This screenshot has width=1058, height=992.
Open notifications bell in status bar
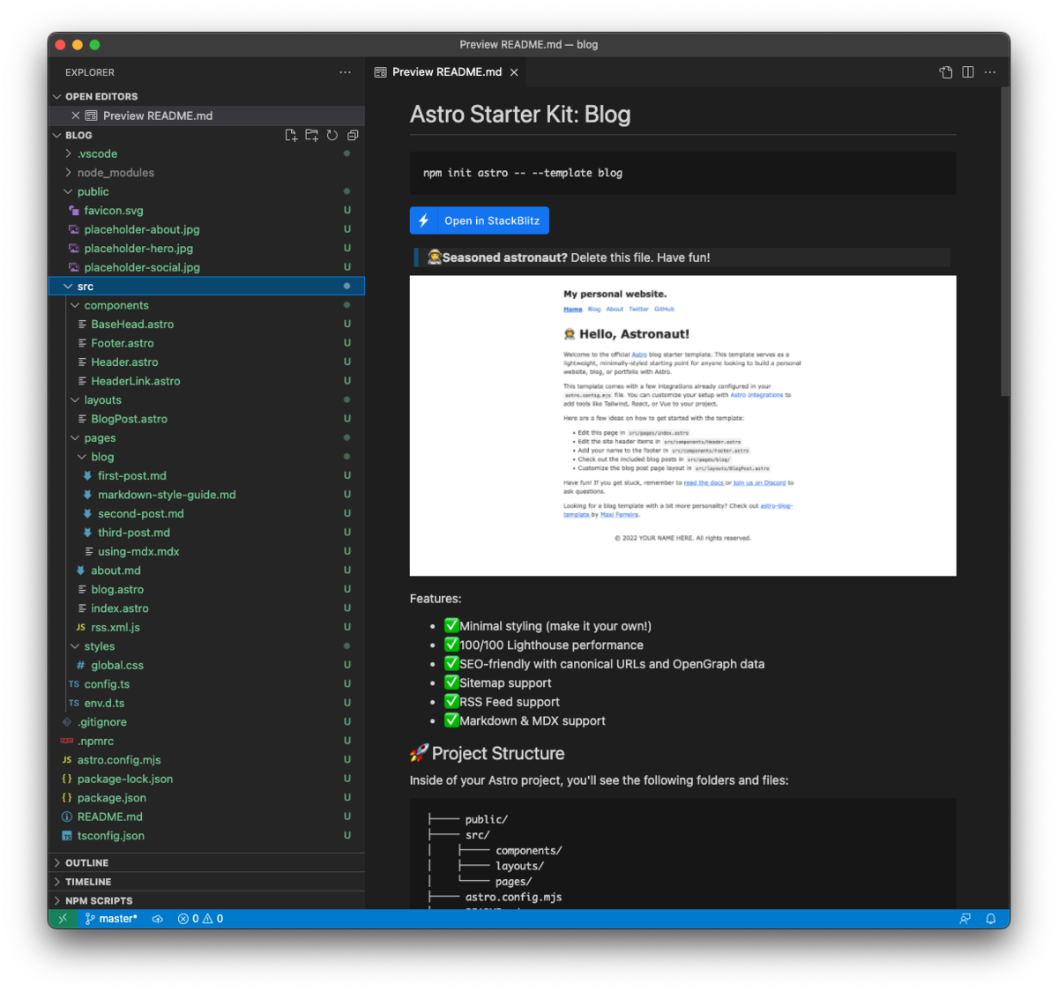(x=991, y=919)
